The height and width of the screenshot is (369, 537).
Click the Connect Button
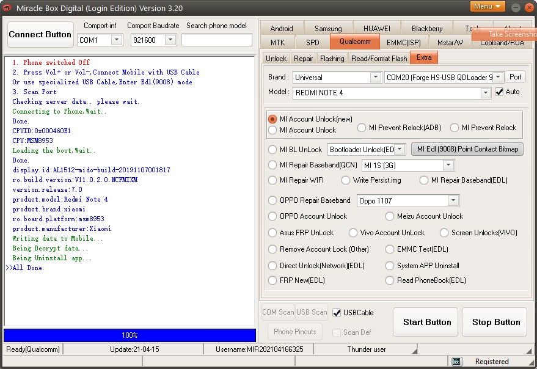tap(40, 34)
